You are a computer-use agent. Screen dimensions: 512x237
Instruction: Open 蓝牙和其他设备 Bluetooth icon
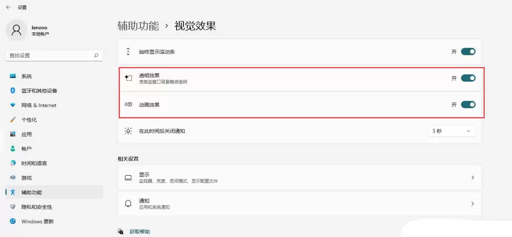13,91
